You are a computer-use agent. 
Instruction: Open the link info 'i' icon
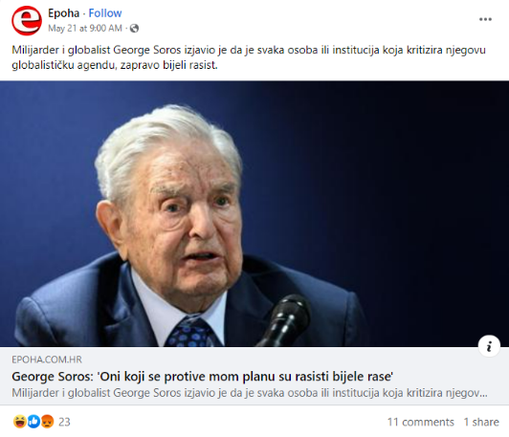(489, 346)
